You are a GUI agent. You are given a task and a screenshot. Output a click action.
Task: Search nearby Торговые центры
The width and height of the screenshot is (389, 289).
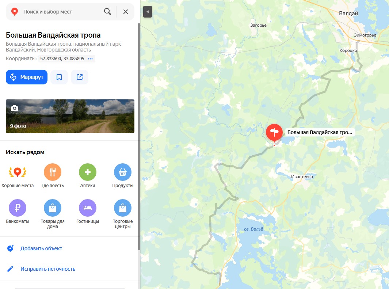(x=123, y=214)
